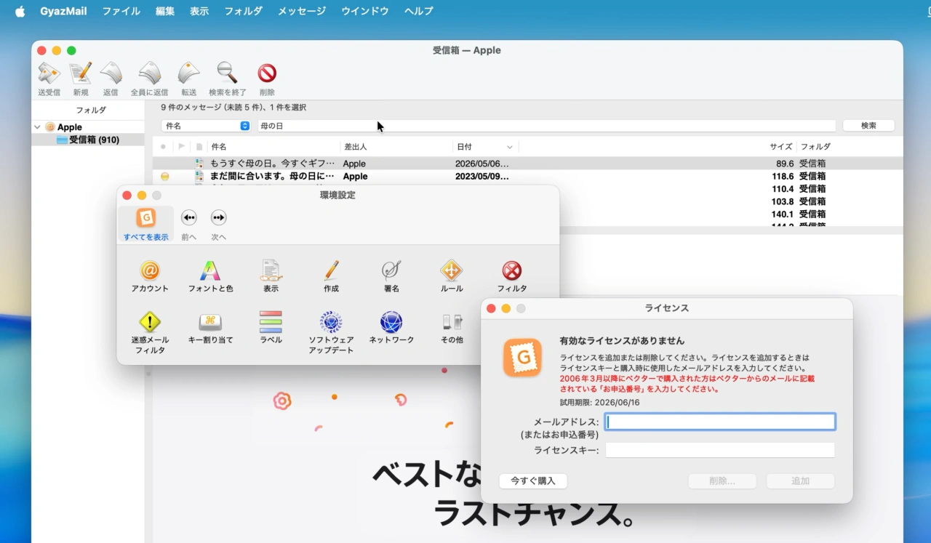Open the Apple menu
Screen dimensions: 931x543
(20, 11)
